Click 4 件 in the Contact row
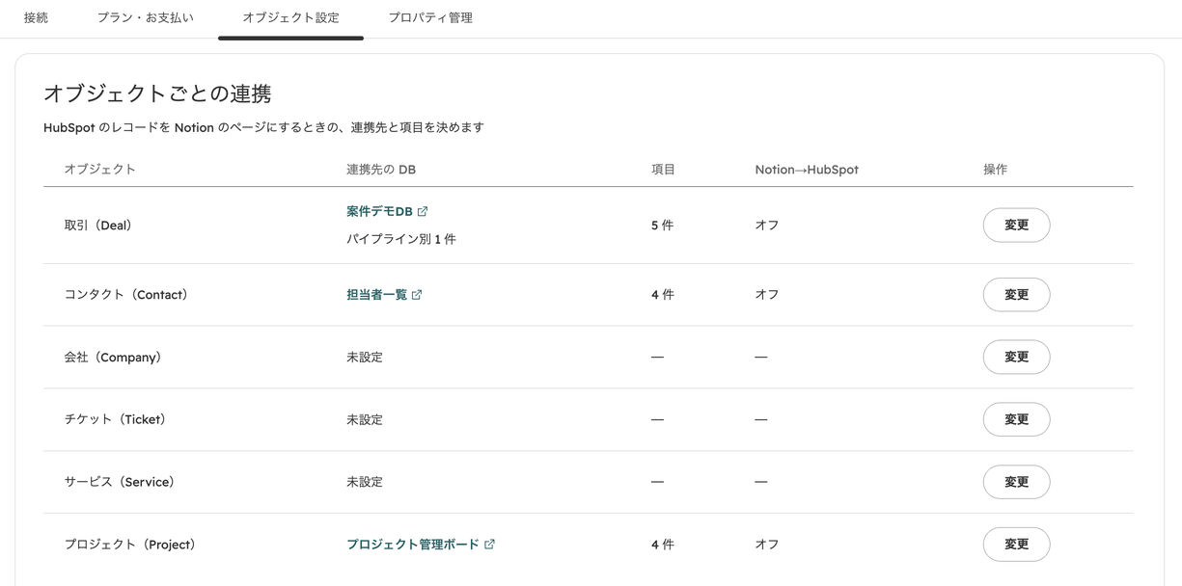The width and height of the screenshot is (1182, 586). point(662,295)
